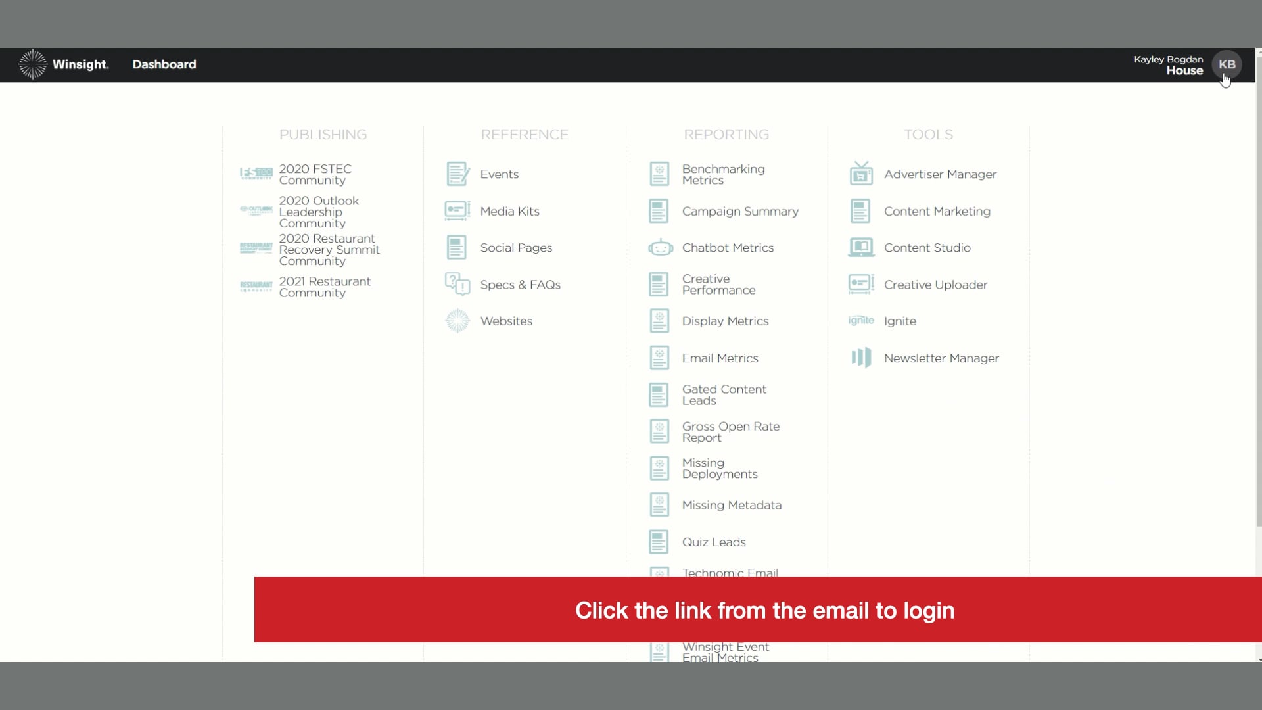
Task: Open the KB user avatar menu
Action: (1227, 64)
